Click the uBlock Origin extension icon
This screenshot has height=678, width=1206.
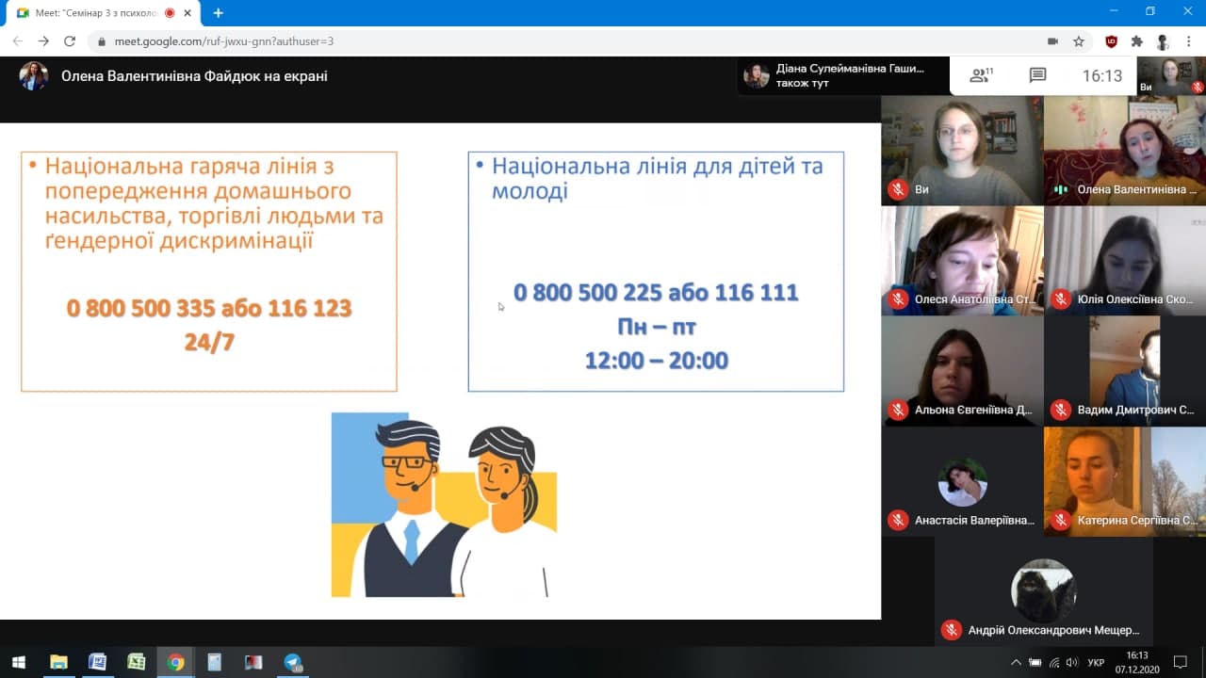(1112, 41)
